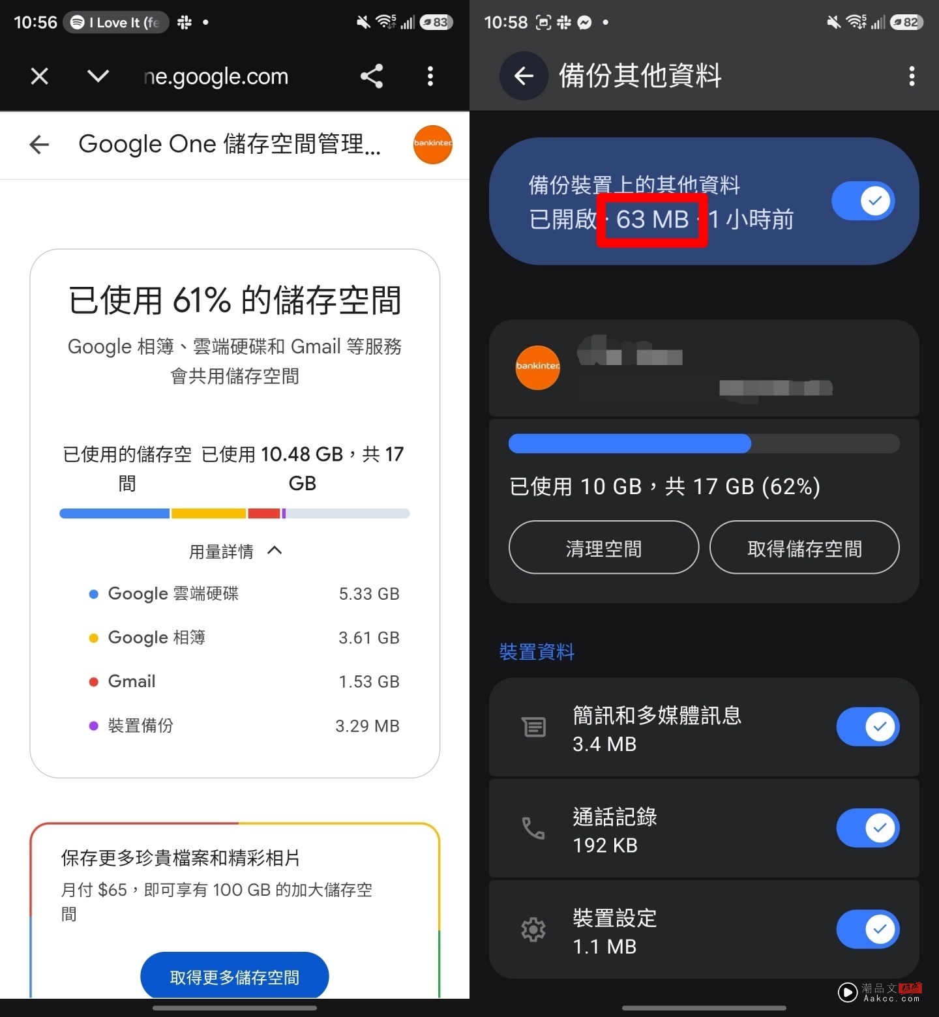The height and width of the screenshot is (1017, 939).
Task: Click 取得更多儲存空間 button
Action: click(x=235, y=976)
